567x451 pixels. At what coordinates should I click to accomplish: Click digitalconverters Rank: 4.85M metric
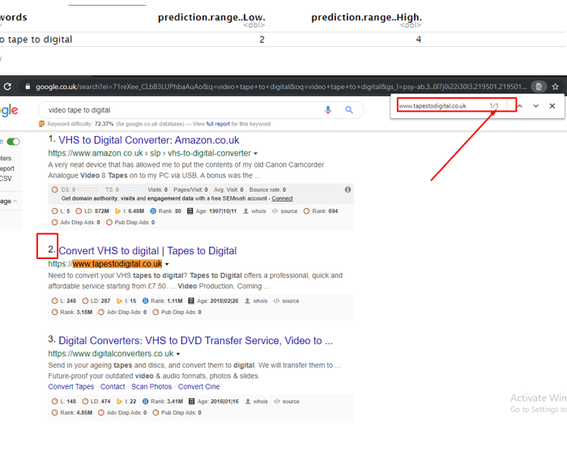(x=72, y=413)
